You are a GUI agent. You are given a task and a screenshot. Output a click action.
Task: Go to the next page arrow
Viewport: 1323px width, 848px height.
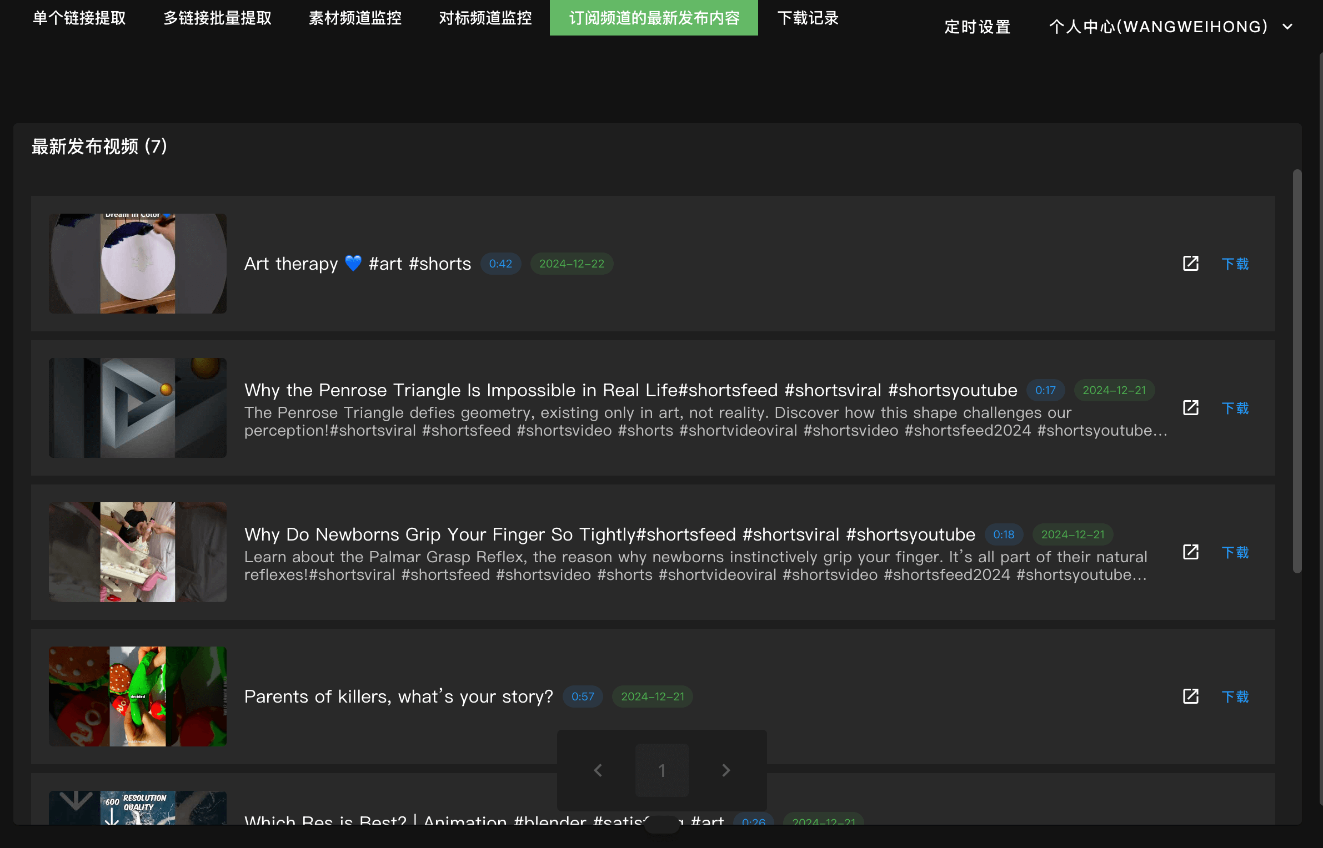point(725,770)
